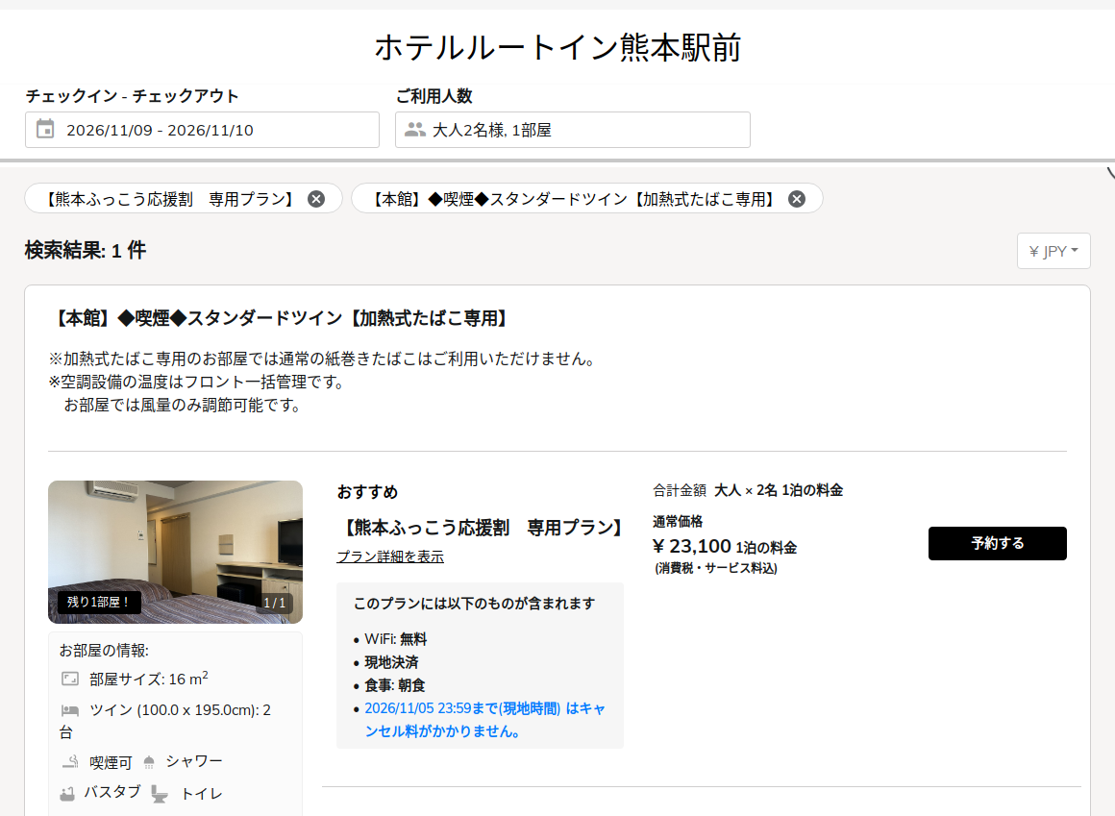Click the smoking allowed icon
This screenshot has width=1115, height=816.
[69, 762]
